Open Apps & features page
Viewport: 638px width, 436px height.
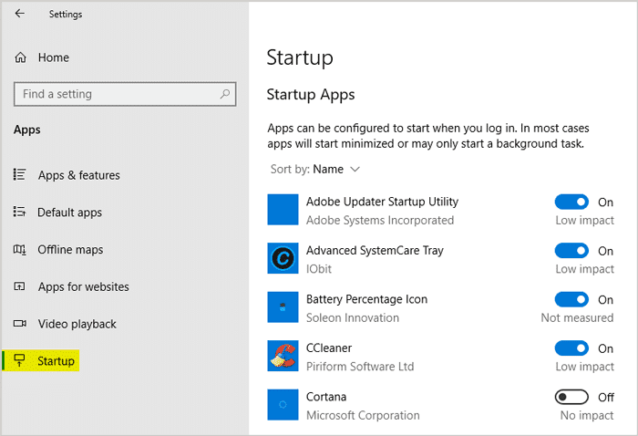(x=79, y=175)
